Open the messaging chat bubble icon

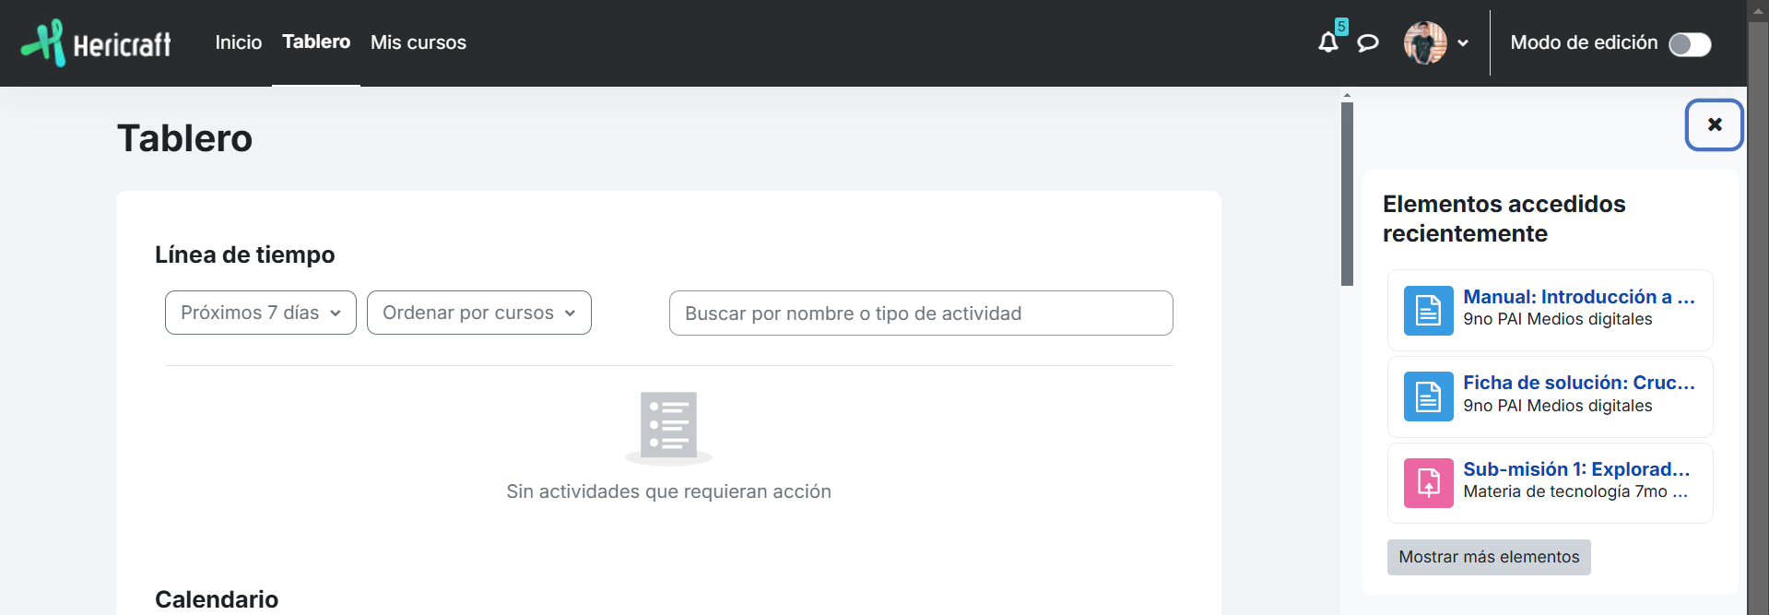[x=1368, y=42]
